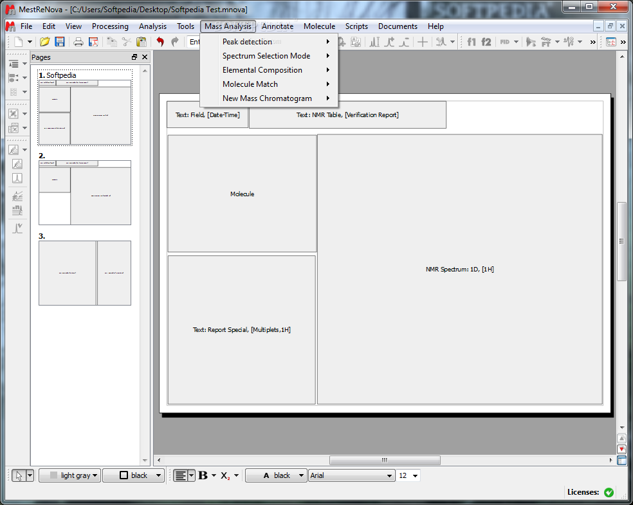Screen dimensions: 633x505
Task: Show more toolbar items via double chevron
Action: (592, 42)
